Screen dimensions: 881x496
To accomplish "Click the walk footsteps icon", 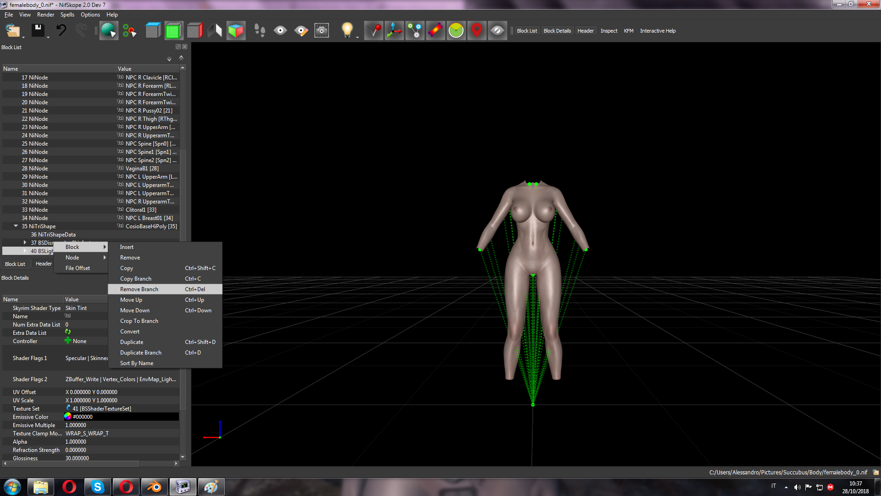I will (x=260, y=31).
